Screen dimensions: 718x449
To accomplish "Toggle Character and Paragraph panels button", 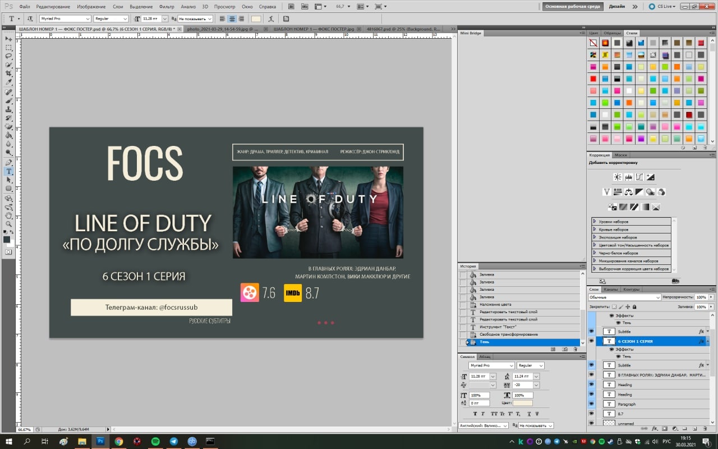I will click(x=286, y=19).
